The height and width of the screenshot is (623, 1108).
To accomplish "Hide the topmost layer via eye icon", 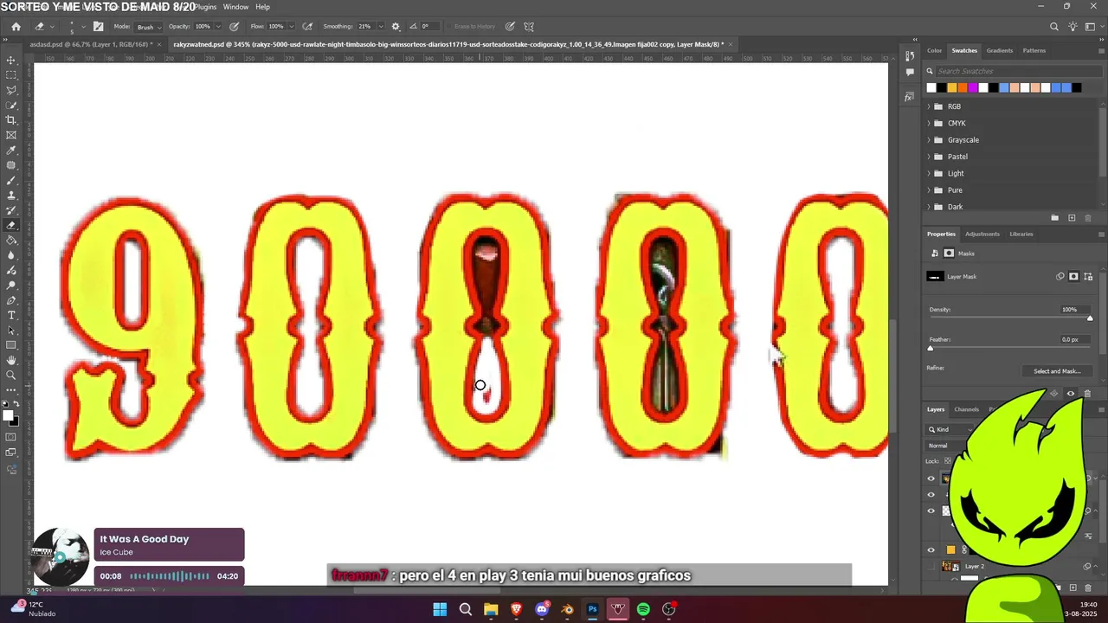I will tap(931, 478).
